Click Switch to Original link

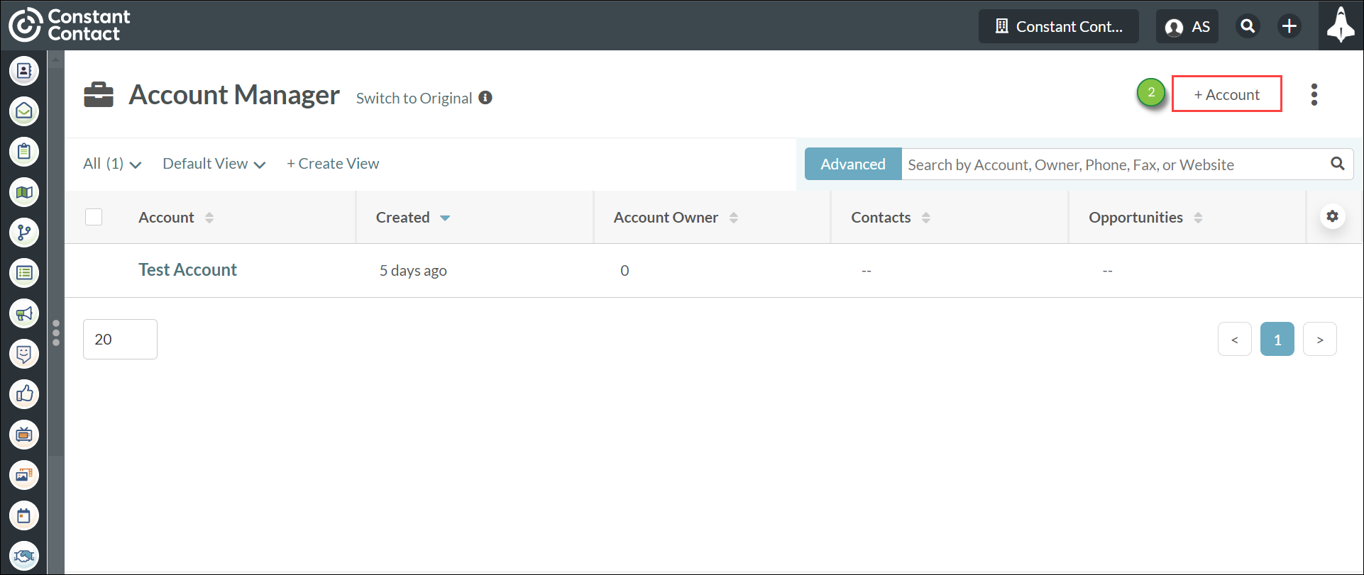(x=414, y=98)
